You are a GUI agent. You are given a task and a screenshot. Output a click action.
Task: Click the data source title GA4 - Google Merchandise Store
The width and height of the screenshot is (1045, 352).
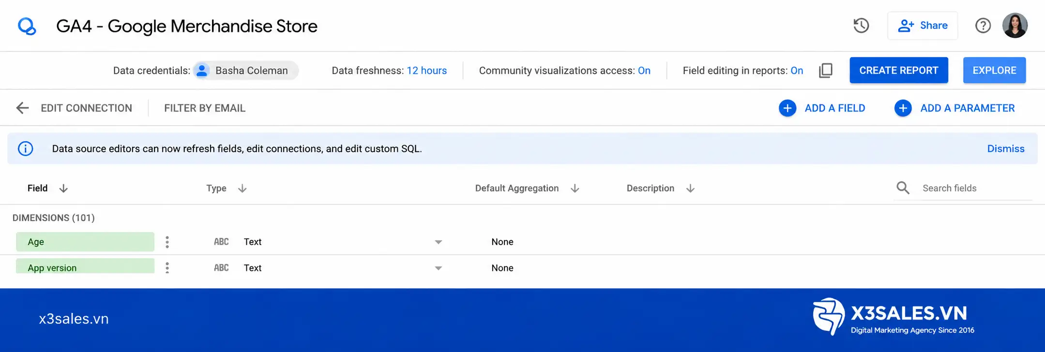[187, 26]
